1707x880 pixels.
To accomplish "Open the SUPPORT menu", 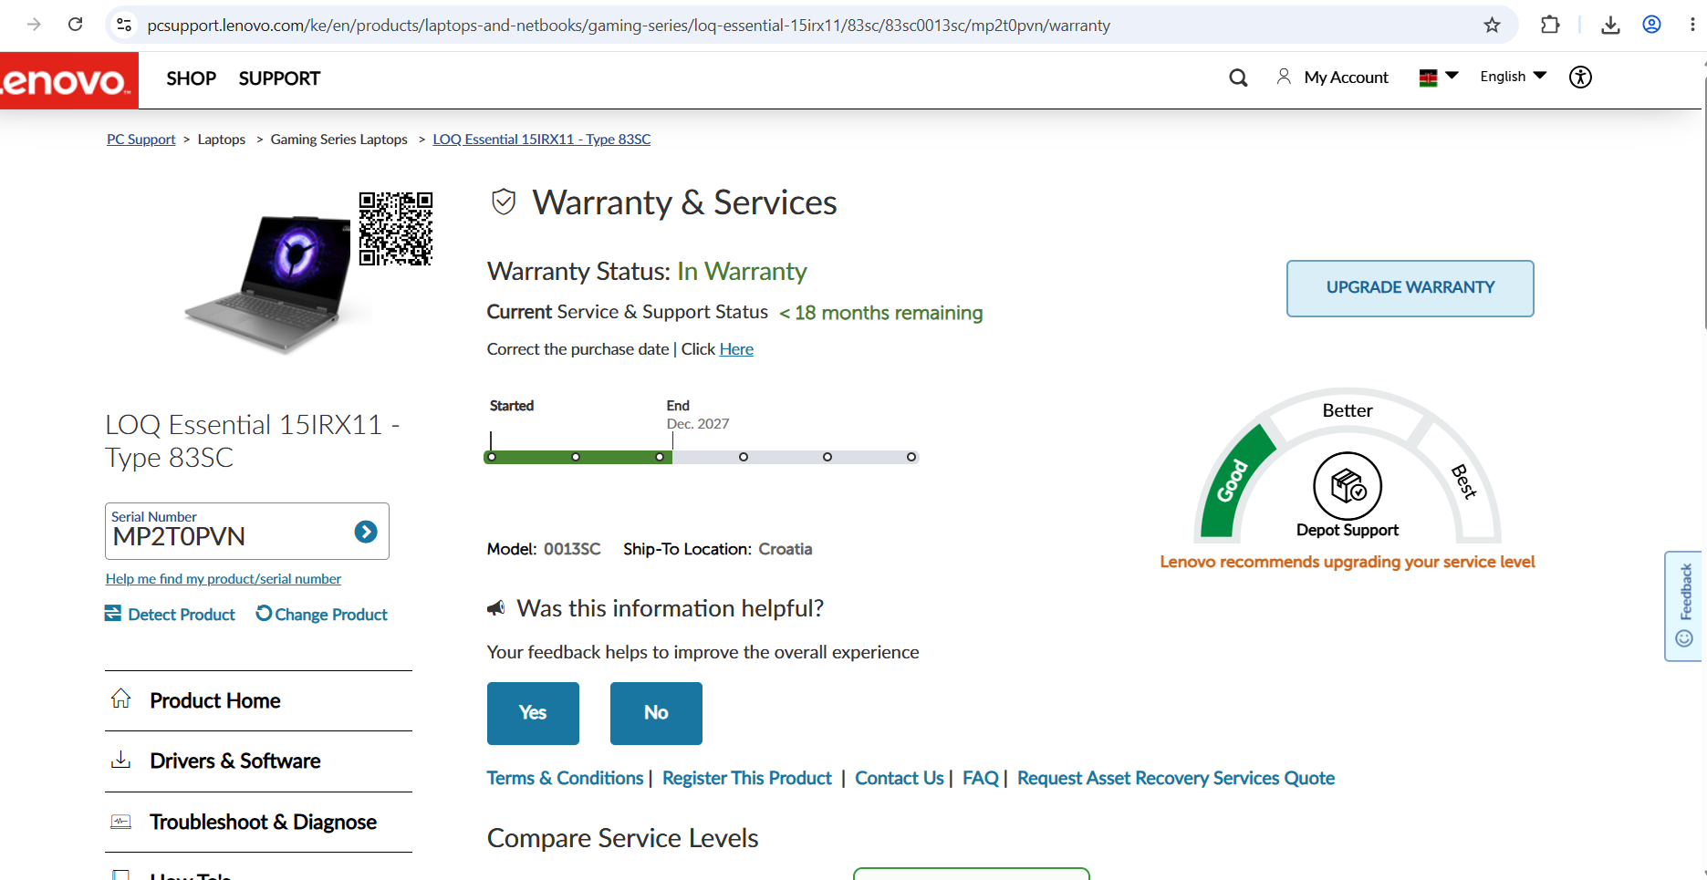I will click(x=279, y=78).
